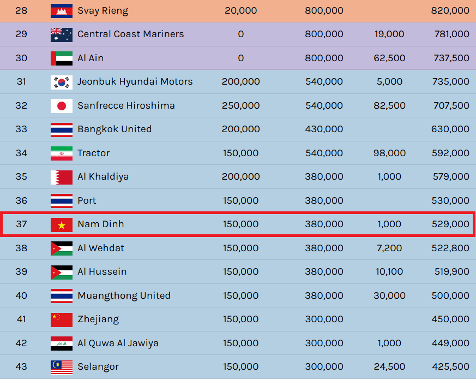Click the Cambodia flag beside Svay Rieng

tap(61, 10)
